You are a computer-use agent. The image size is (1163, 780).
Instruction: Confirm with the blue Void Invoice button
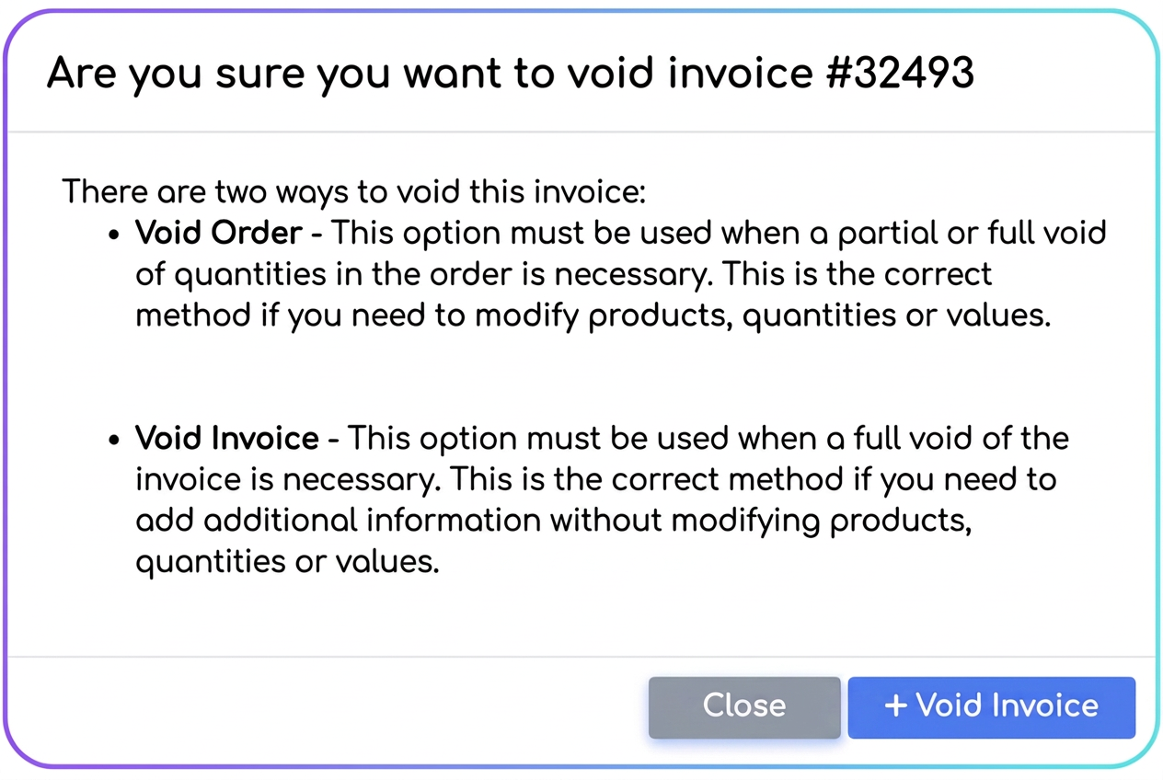(991, 707)
